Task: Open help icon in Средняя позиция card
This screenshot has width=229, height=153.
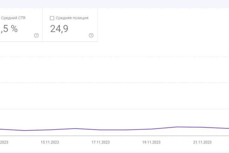Action: click(x=91, y=35)
